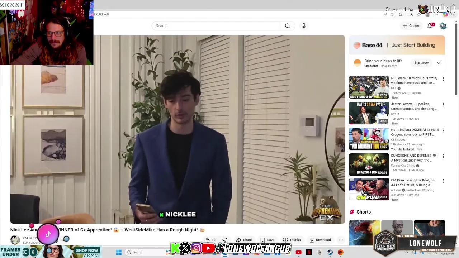Screen dimensions: 459x258
Task: Focus the YouTube search input field
Action: 216,26
